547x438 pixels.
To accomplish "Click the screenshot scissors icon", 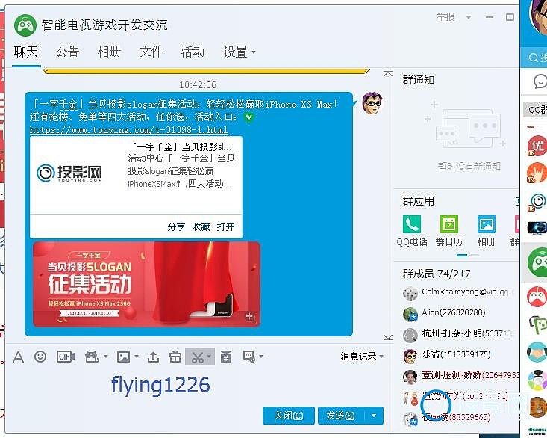I will click(197, 357).
